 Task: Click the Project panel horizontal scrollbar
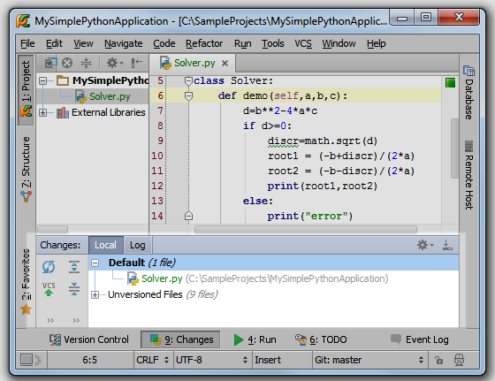click(x=52, y=229)
